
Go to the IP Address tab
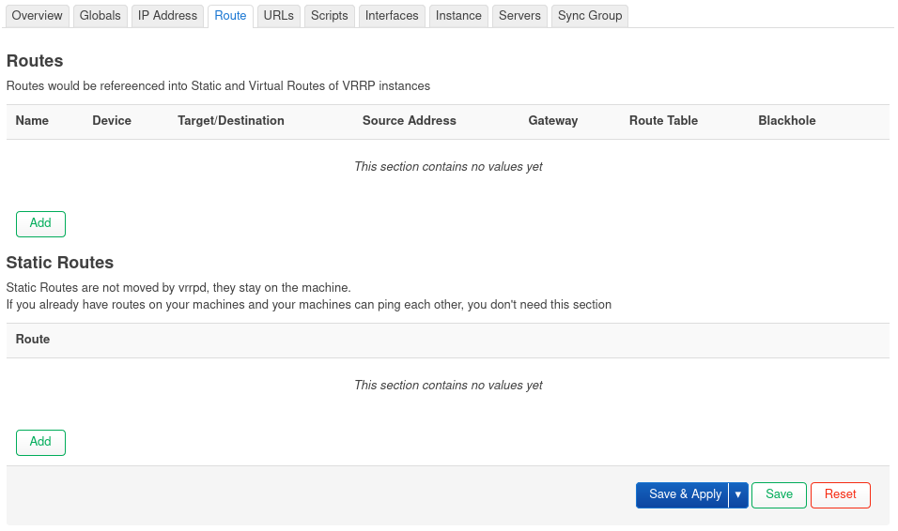167,16
